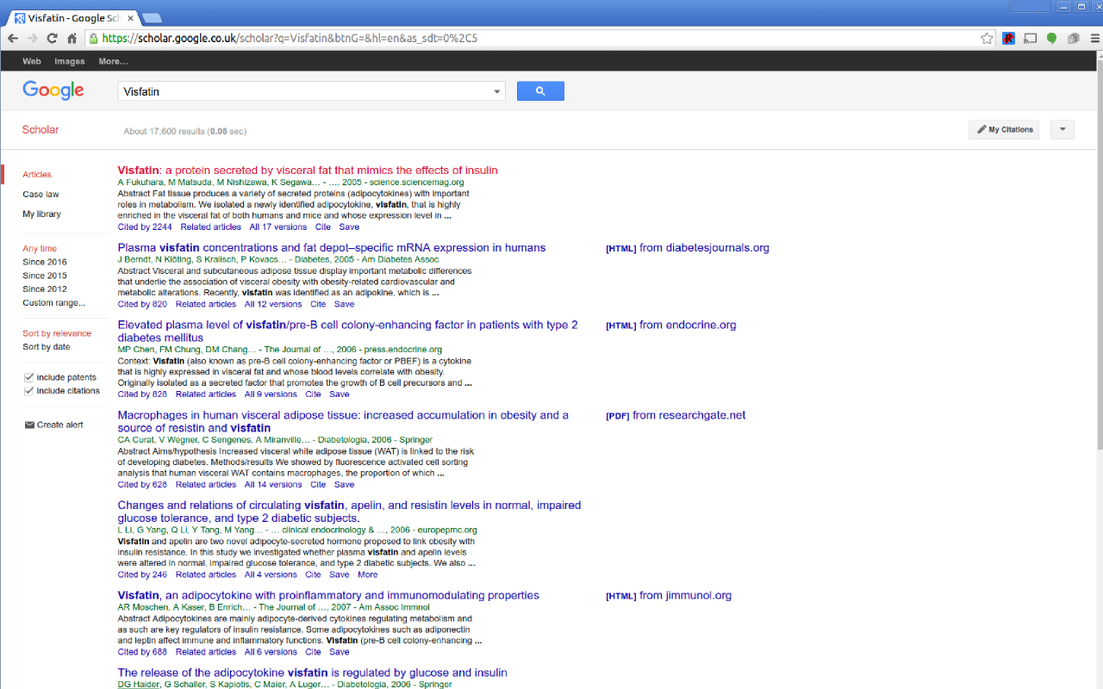This screenshot has height=689, width=1103.
Task: Toggle the include patents checkbox
Action: point(29,377)
